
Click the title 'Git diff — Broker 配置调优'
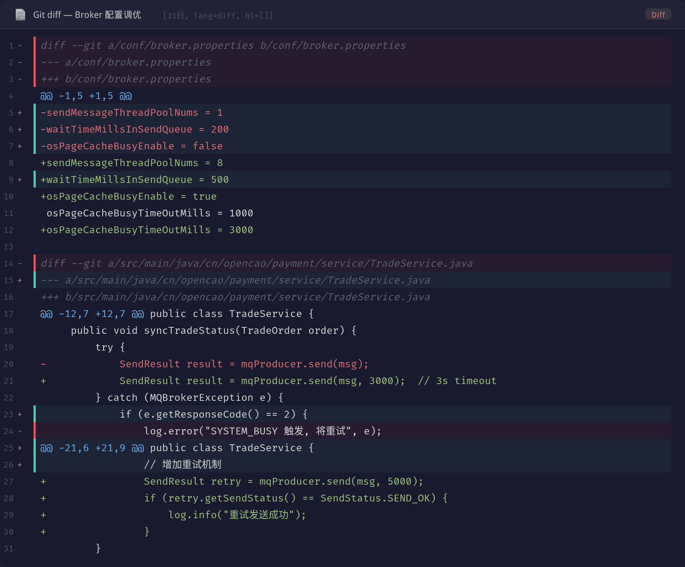[87, 15]
